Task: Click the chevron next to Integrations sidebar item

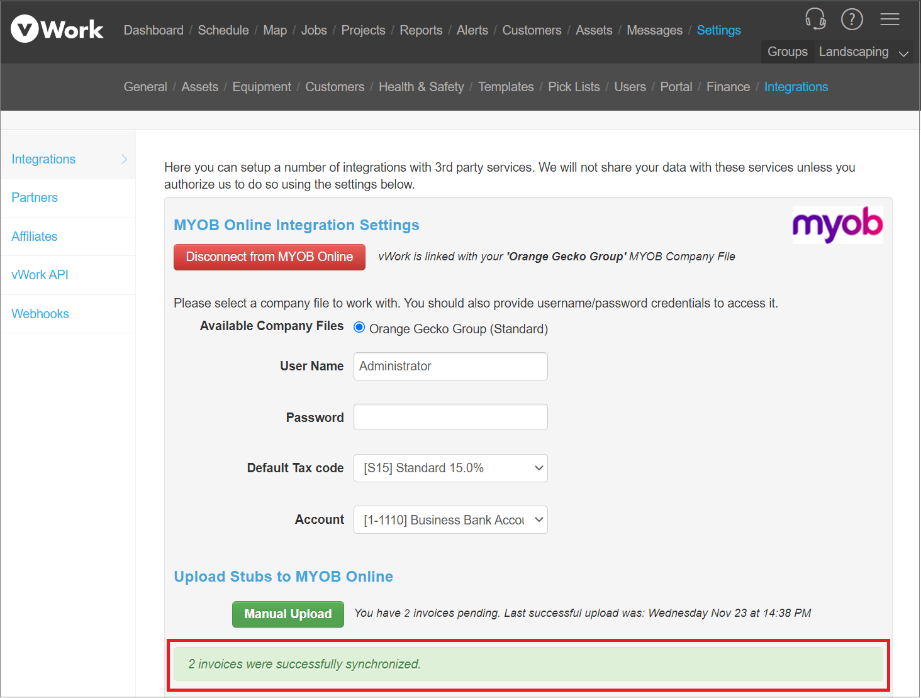Action: coord(124,159)
